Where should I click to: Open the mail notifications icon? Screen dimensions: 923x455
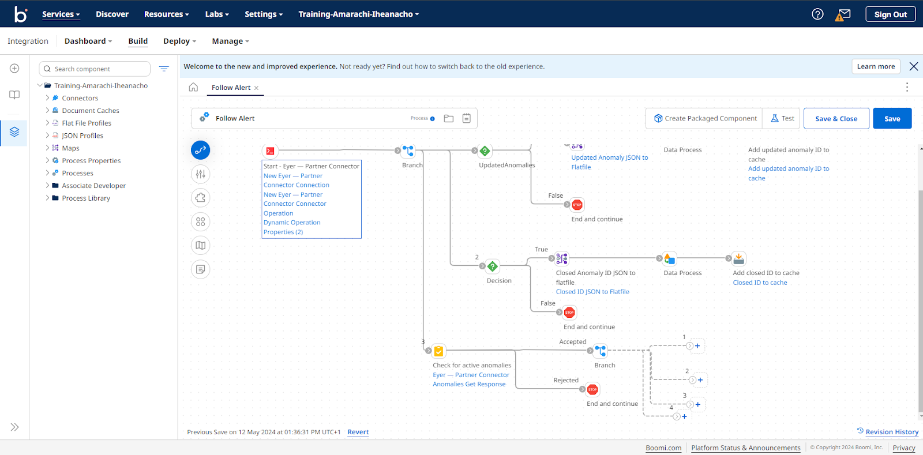843,14
